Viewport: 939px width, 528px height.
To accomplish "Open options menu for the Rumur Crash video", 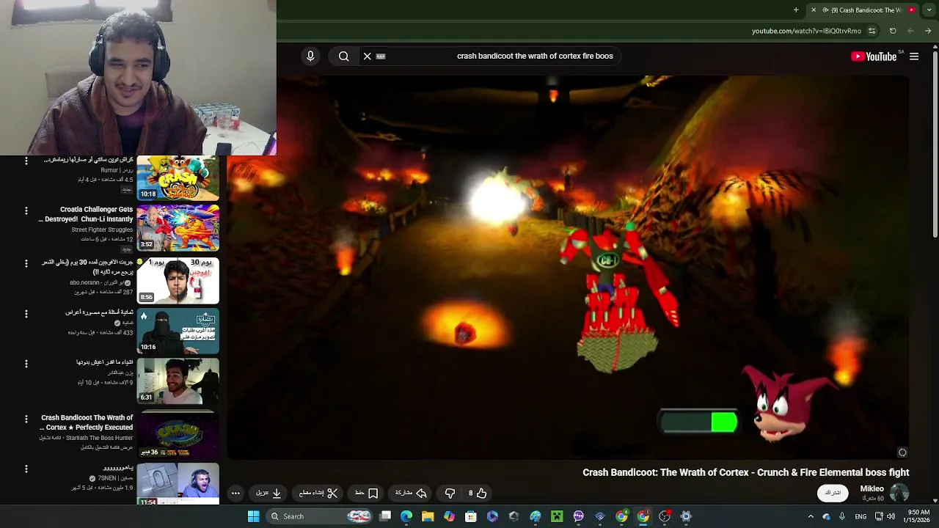I will point(26,161).
